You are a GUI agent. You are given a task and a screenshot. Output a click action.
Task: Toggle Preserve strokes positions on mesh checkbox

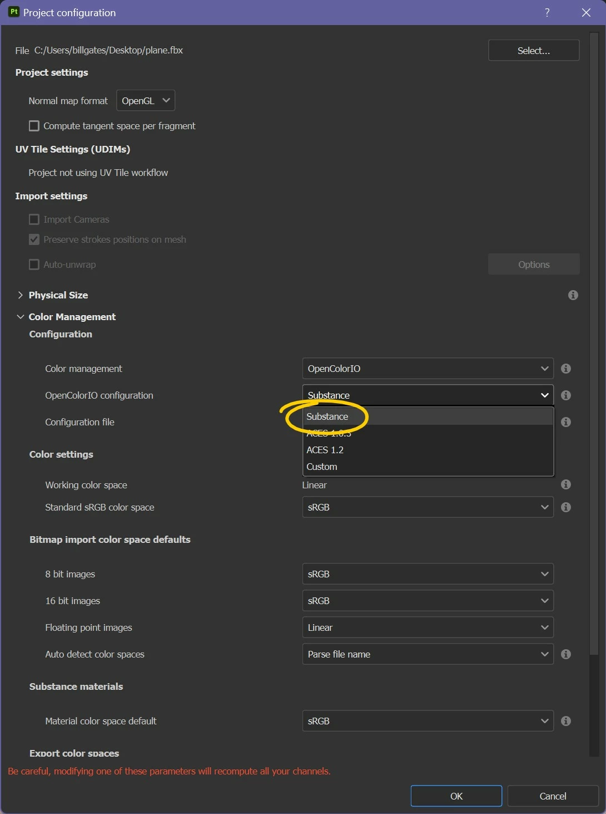point(34,239)
